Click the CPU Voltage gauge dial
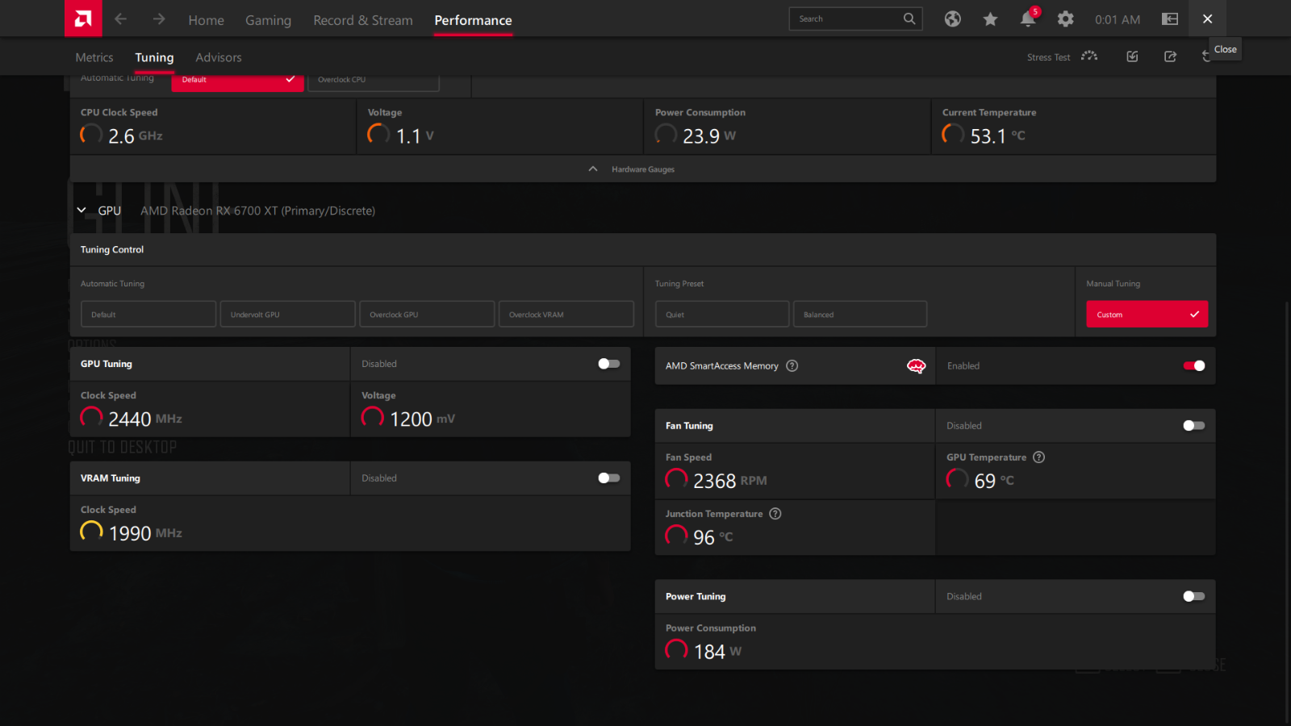 coord(378,135)
